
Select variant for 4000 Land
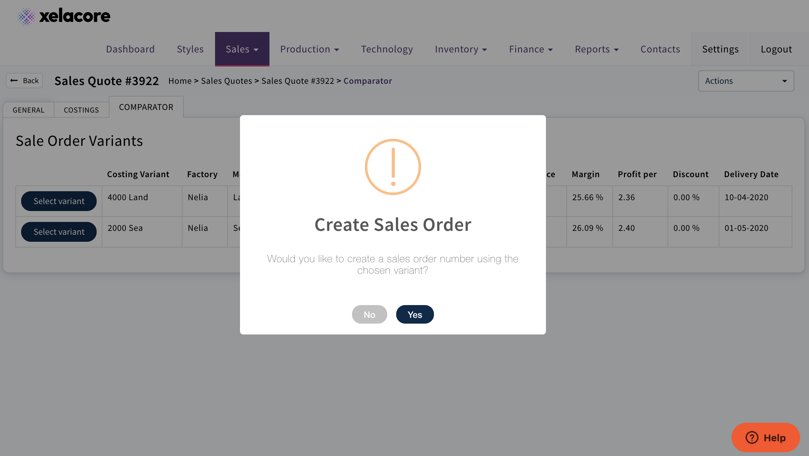(59, 201)
